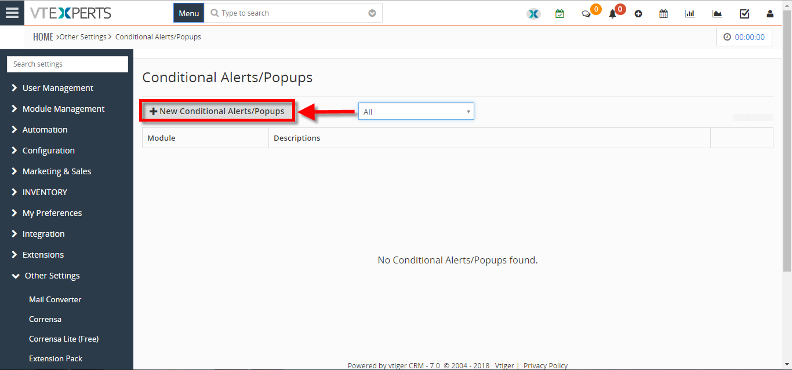Open the user profile icon
792x370 pixels.
(770, 14)
